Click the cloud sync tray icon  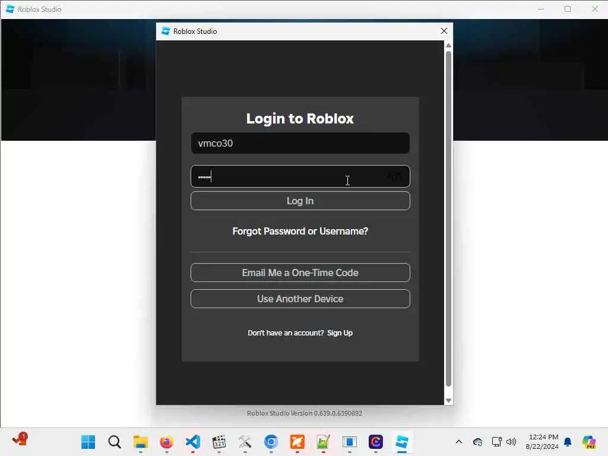pyautogui.click(x=478, y=442)
